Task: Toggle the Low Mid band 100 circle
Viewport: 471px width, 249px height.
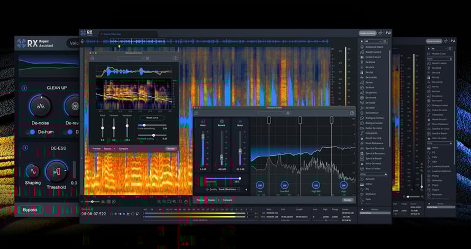Action: (285, 185)
